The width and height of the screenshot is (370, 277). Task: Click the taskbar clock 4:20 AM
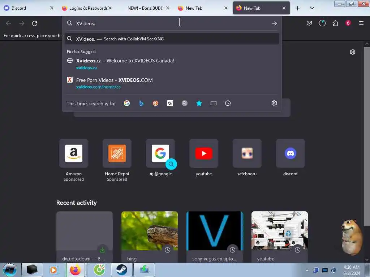[x=352, y=270]
